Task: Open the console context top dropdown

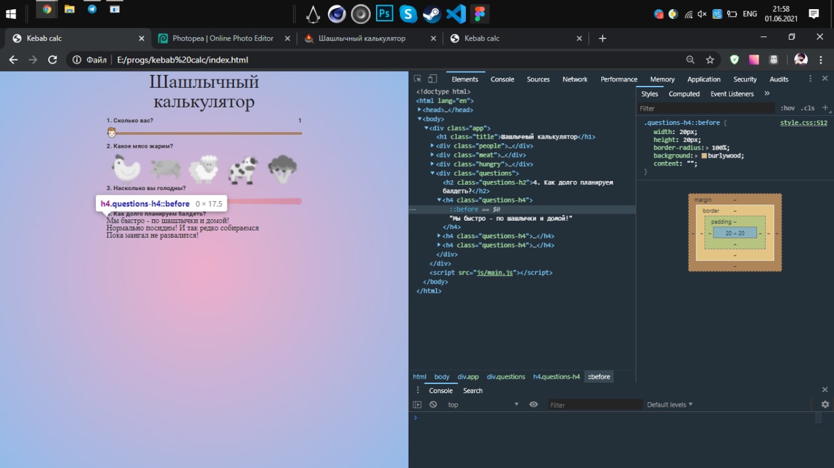Action: click(483, 404)
